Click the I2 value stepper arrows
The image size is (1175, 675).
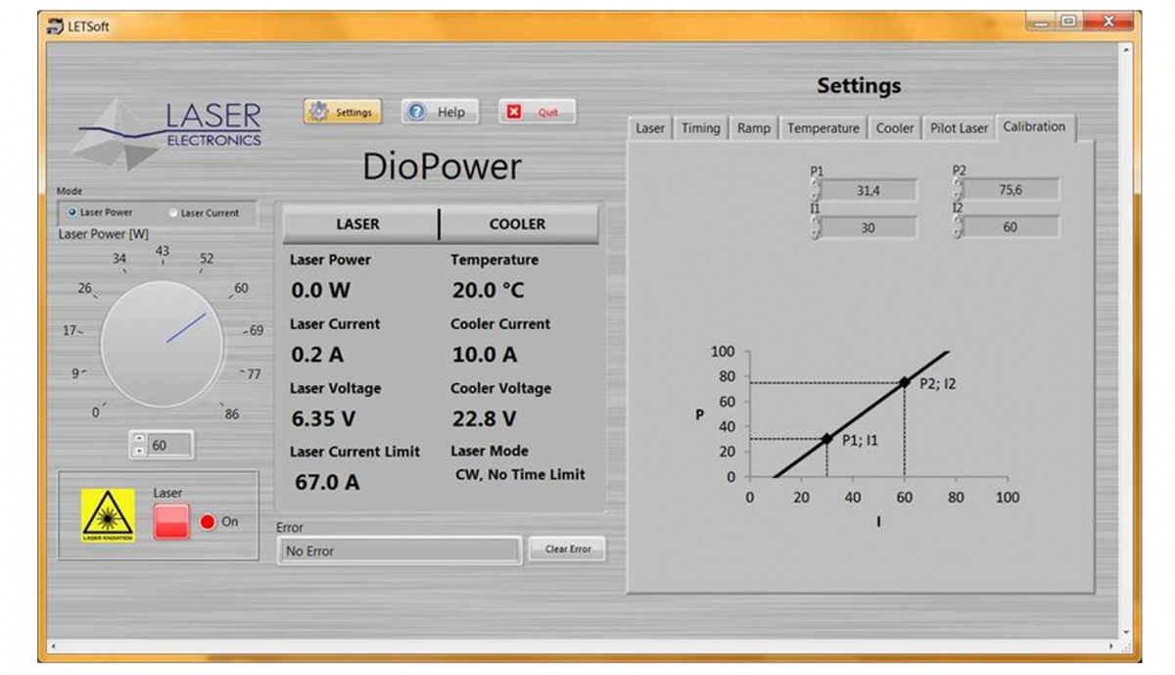tap(958, 226)
